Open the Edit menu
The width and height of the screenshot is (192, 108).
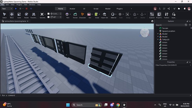(7, 5)
